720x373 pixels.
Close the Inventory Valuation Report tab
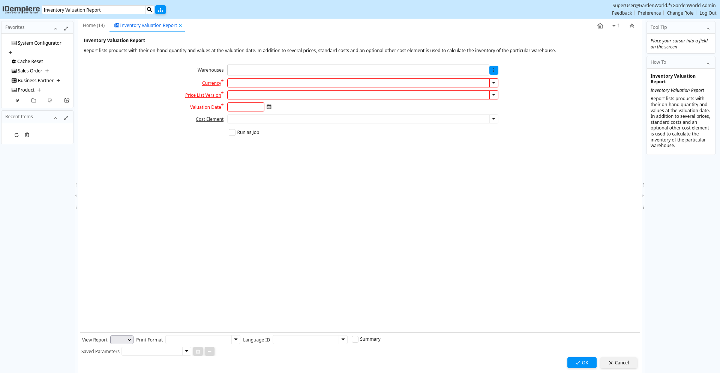[180, 26]
